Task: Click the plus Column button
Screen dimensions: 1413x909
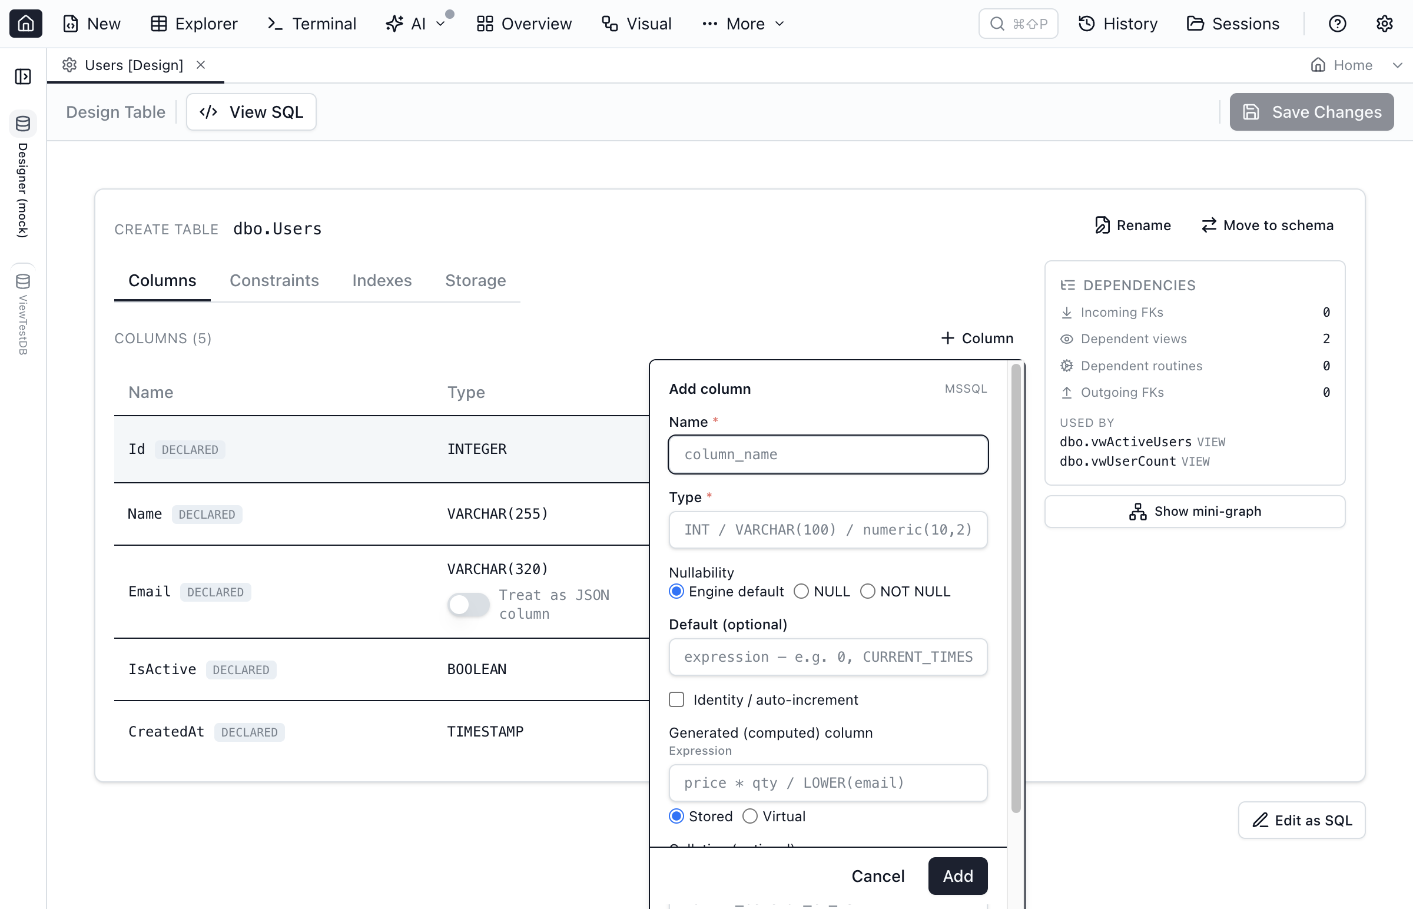Action: point(977,338)
